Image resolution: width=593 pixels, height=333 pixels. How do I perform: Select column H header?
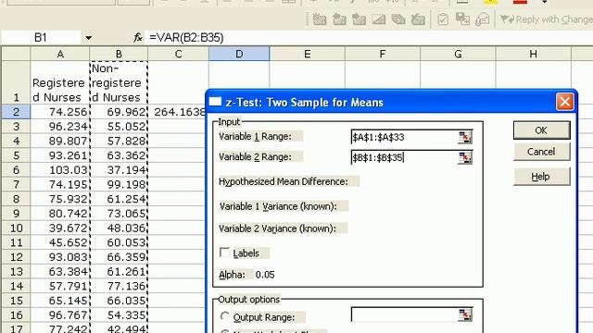coord(534,54)
